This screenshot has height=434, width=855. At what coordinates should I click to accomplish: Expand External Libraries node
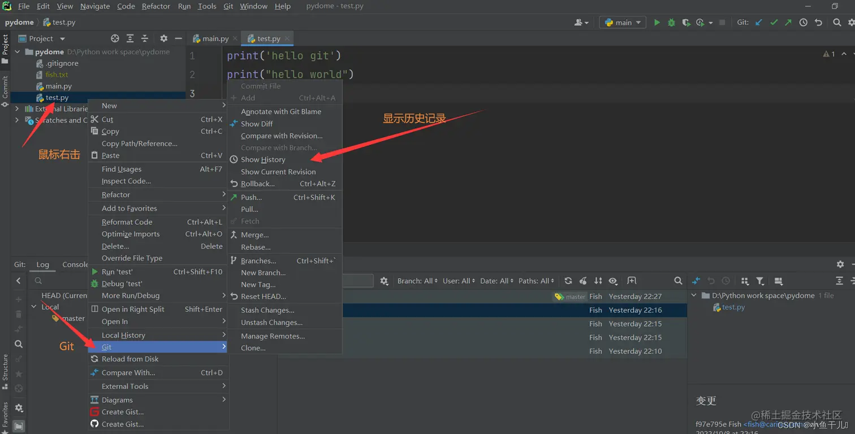(x=17, y=108)
